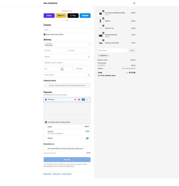Open Shop's Terms of Service link
This screenshot has height=186, width=179.
(48, 166)
